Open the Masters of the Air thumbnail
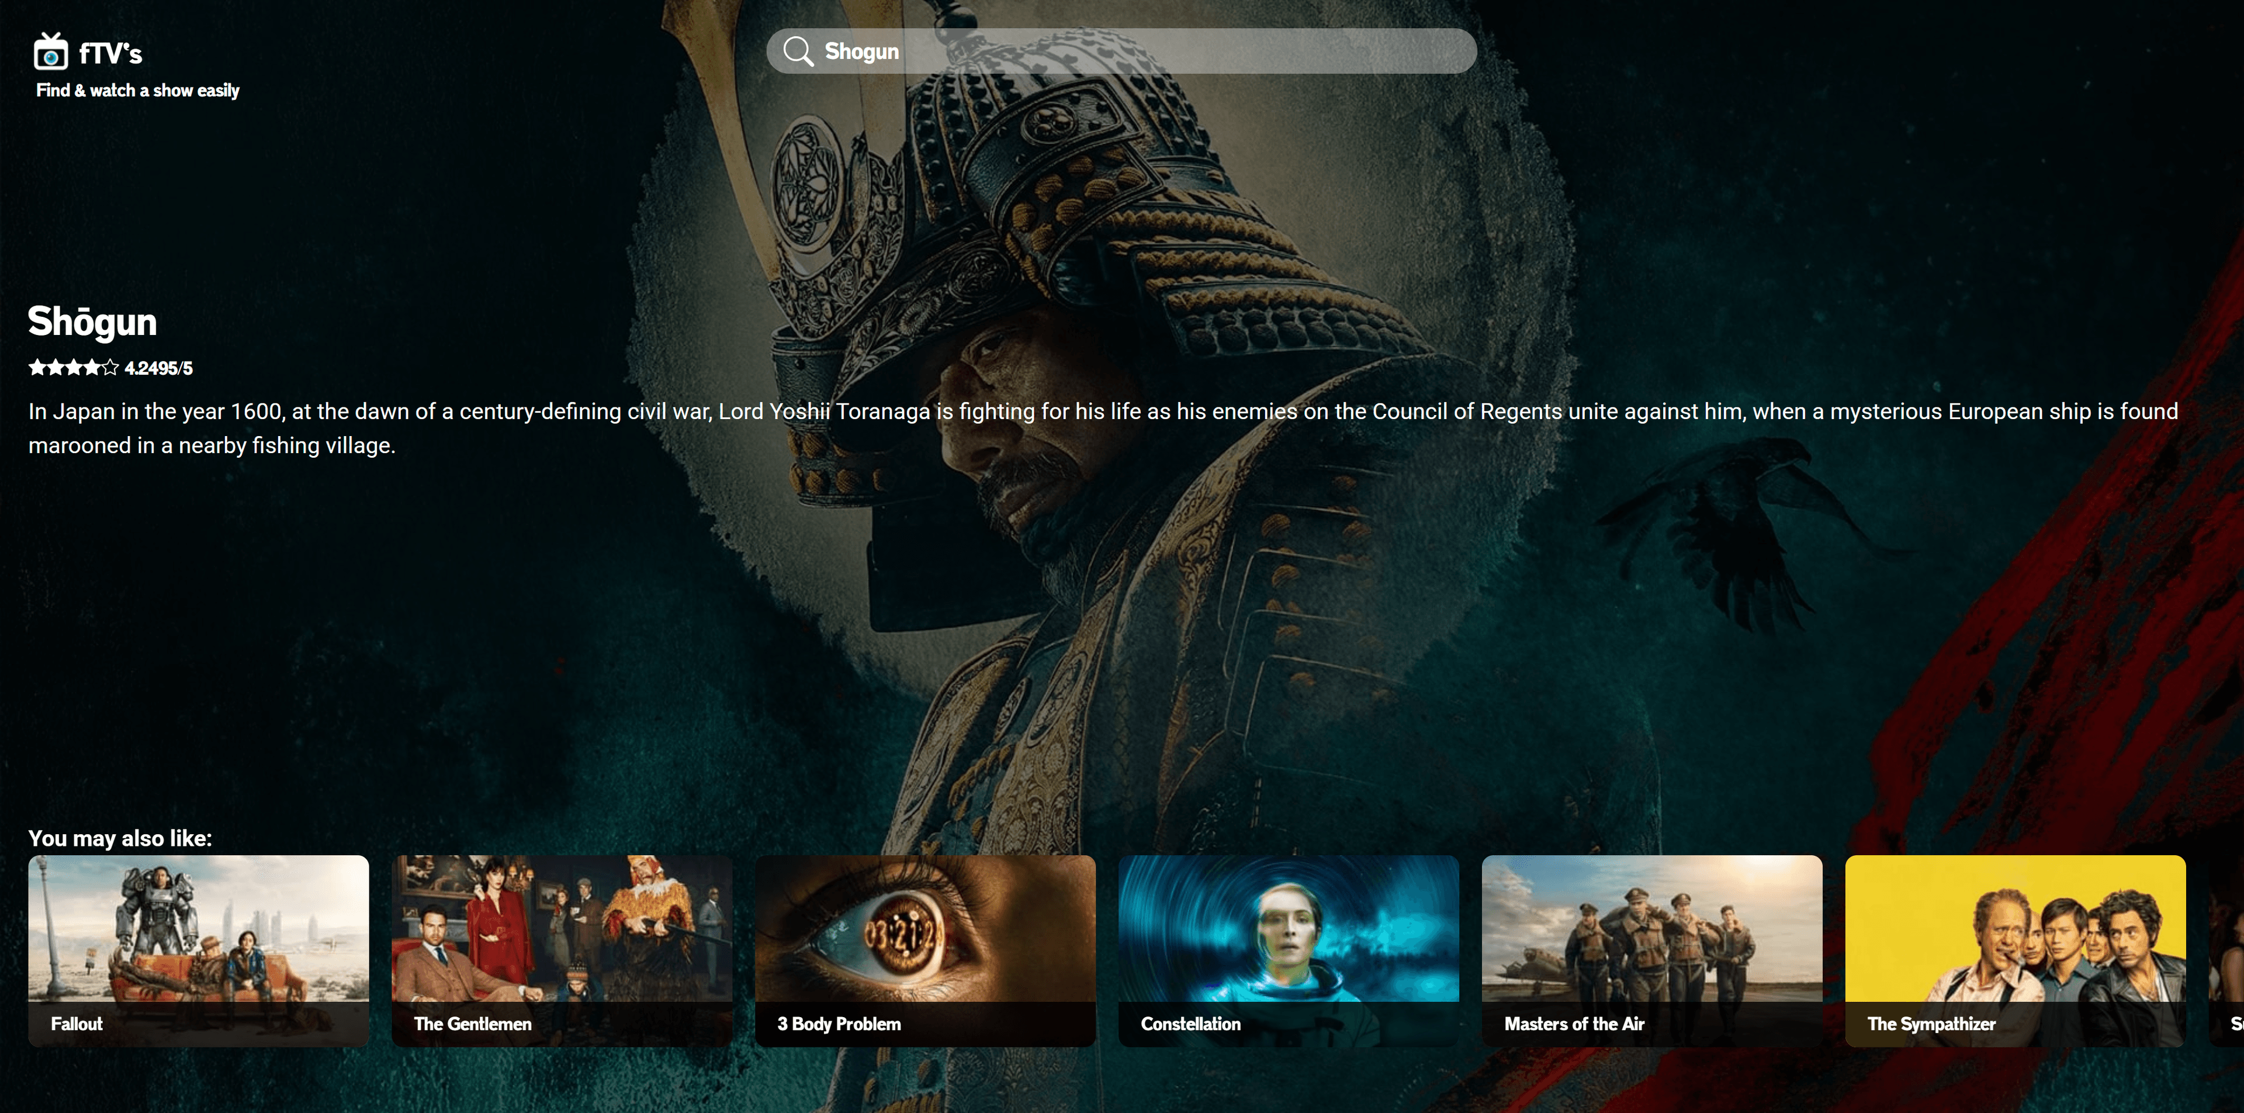This screenshot has height=1113, width=2244. click(1651, 951)
